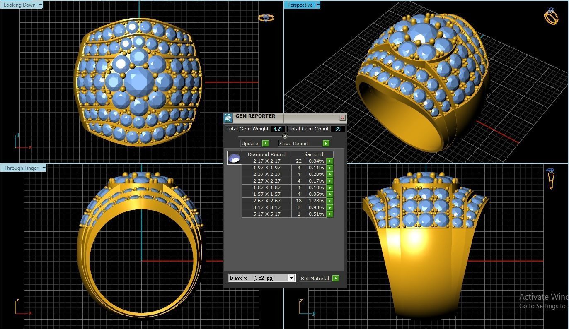The width and height of the screenshot is (569, 329).
Task: Click green arrow for 1.57 X 1.57 row
Action: click(x=330, y=194)
